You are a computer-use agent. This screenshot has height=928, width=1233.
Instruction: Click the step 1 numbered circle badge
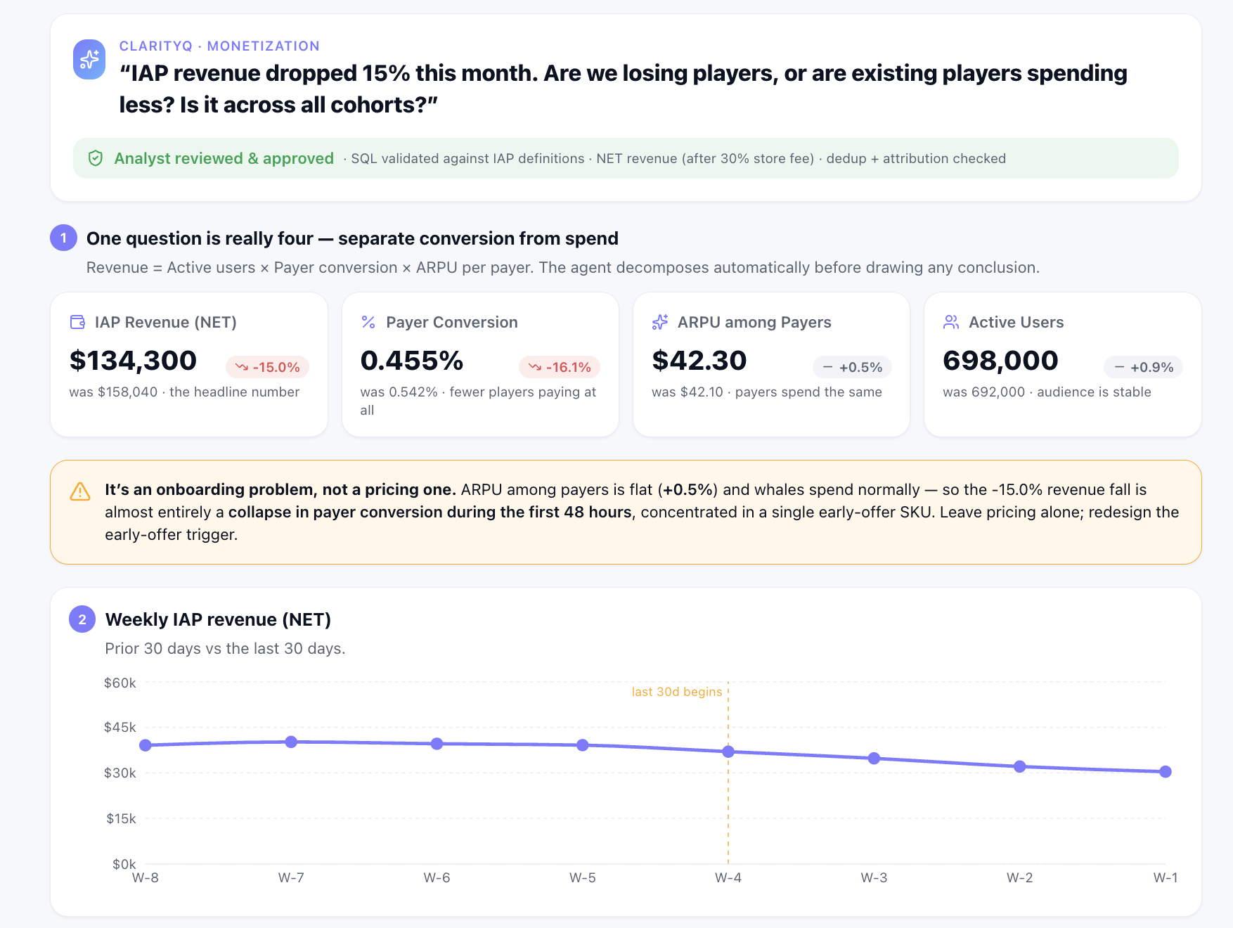tap(63, 238)
